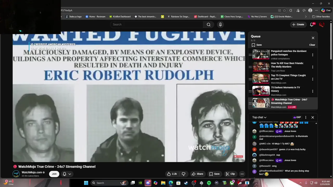Open options for How To Kill Your Best Friends

(x=313, y=67)
